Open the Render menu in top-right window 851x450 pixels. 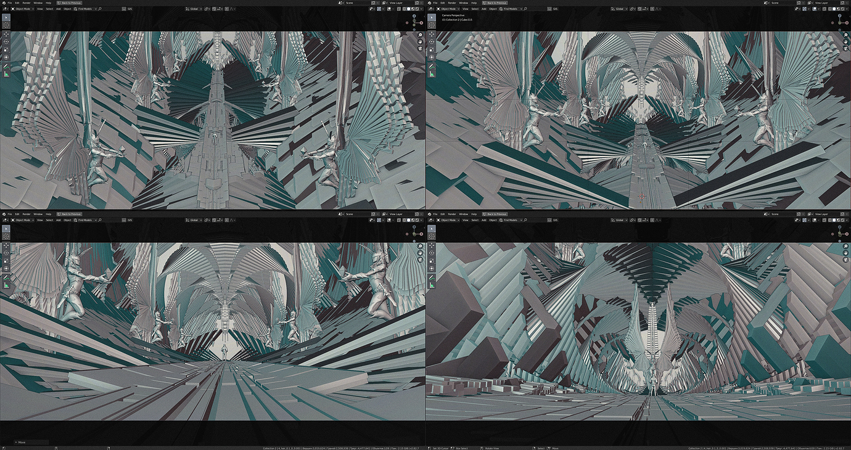(452, 2)
